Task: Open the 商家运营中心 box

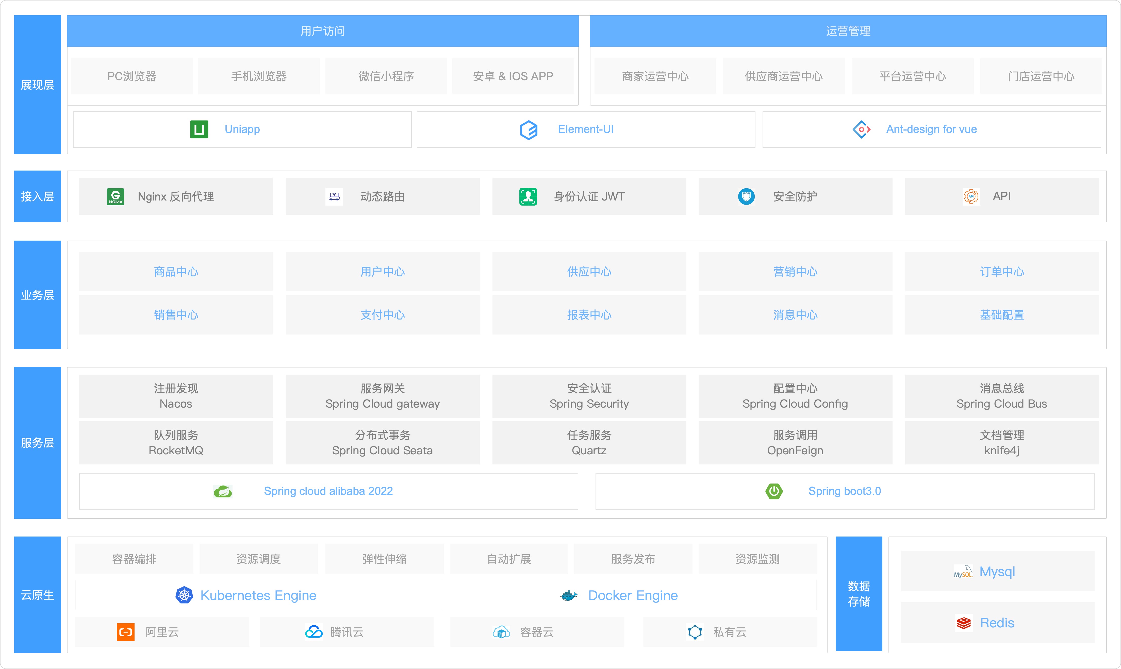Action: [x=655, y=76]
